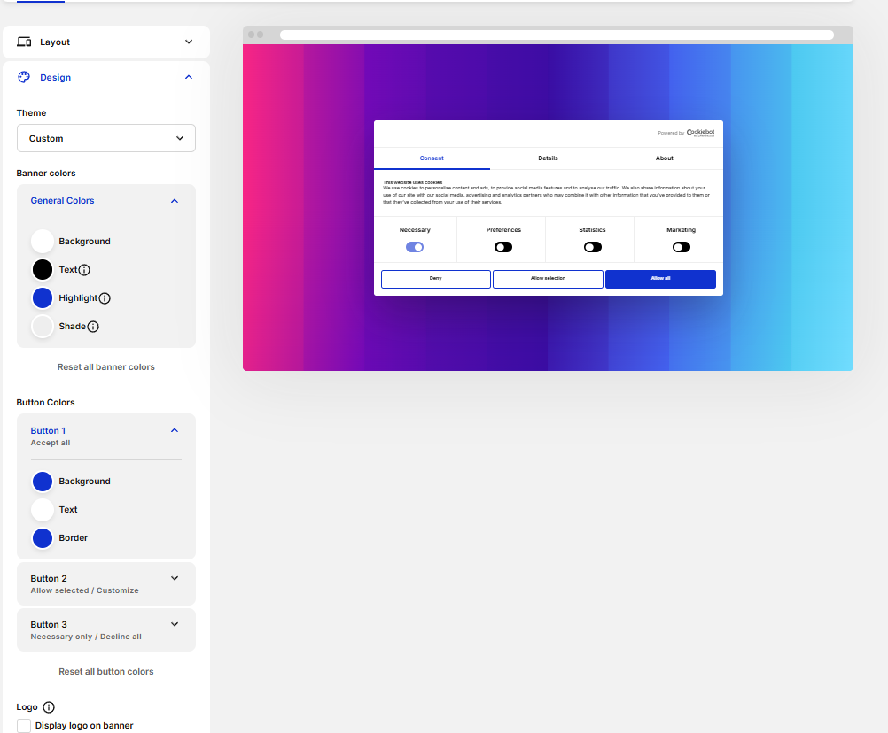Open the Theme dropdown showing Custom
The height and width of the screenshot is (733, 888).
pos(105,138)
